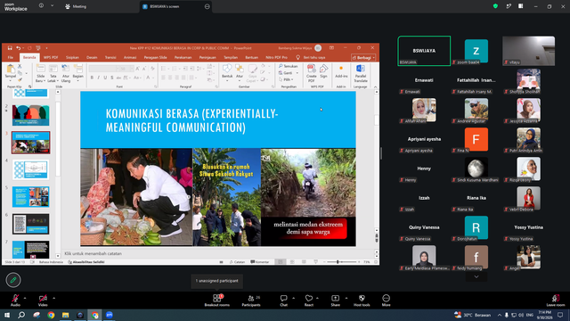
Task: Click Aksesibilitas Selidiki in status bar
Action: [86, 261]
